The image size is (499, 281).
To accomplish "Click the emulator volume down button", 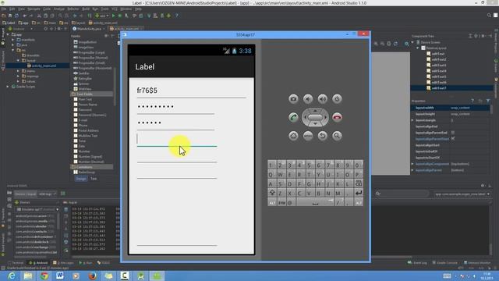I will [x=308, y=99].
